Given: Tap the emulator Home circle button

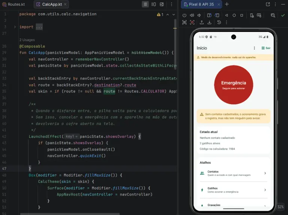Looking at the screenshot, I should (x=234, y=15).
